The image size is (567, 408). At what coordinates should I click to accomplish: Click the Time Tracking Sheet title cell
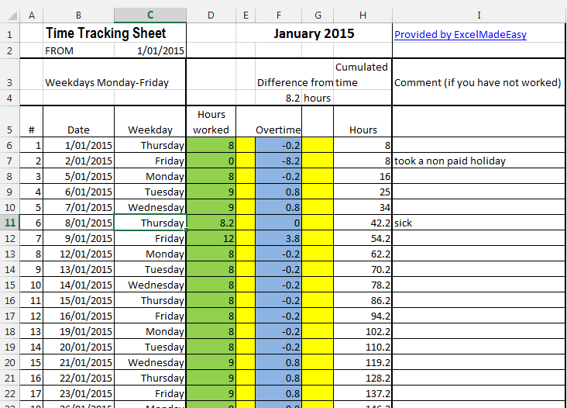point(115,33)
